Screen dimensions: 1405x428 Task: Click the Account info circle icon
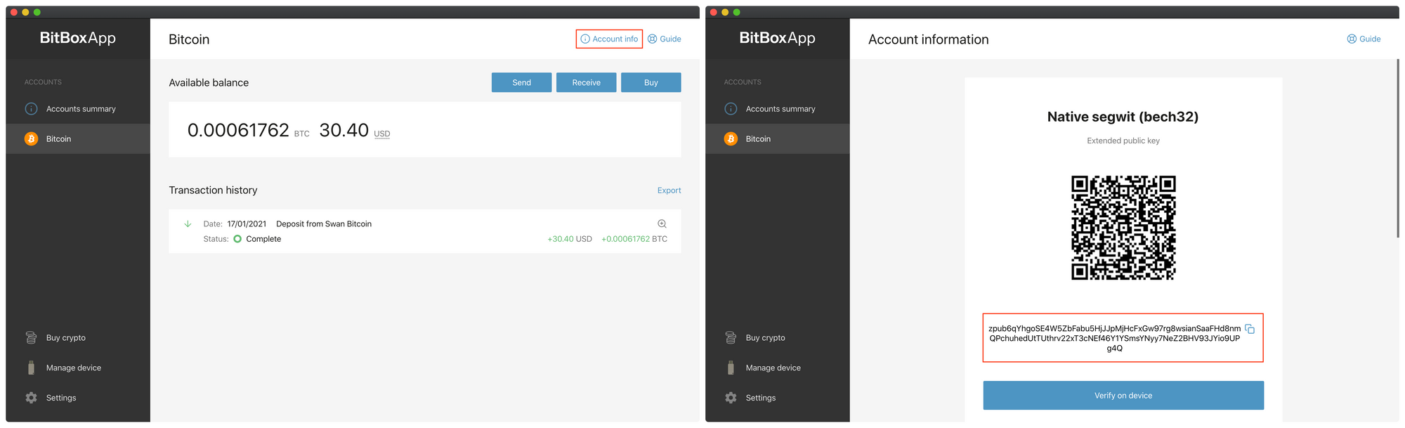coord(585,39)
